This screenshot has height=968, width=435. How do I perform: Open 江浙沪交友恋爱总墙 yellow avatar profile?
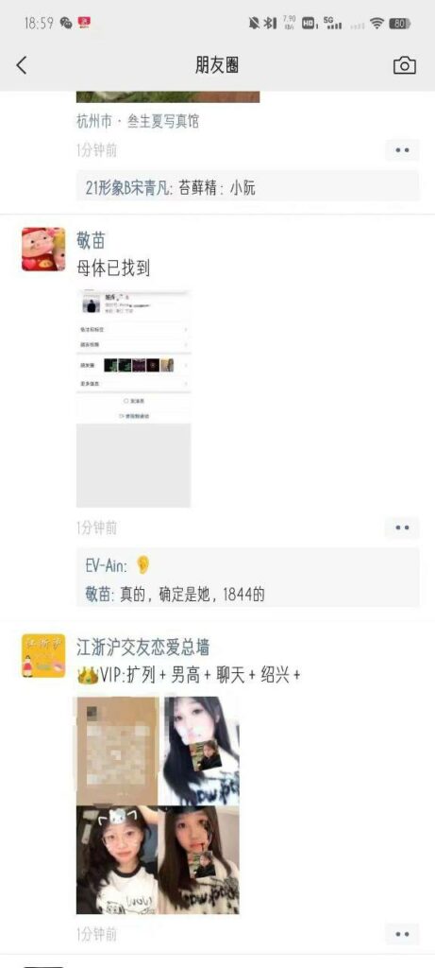[x=43, y=656]
